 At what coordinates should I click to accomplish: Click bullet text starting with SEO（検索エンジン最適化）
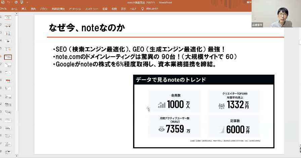[x=139, y=49]
